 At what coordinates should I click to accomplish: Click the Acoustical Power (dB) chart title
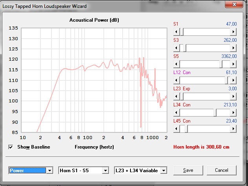tap(94, 20)
